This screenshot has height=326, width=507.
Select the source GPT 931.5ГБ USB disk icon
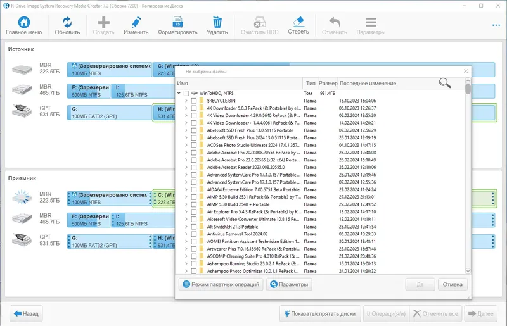pos(22,111)
